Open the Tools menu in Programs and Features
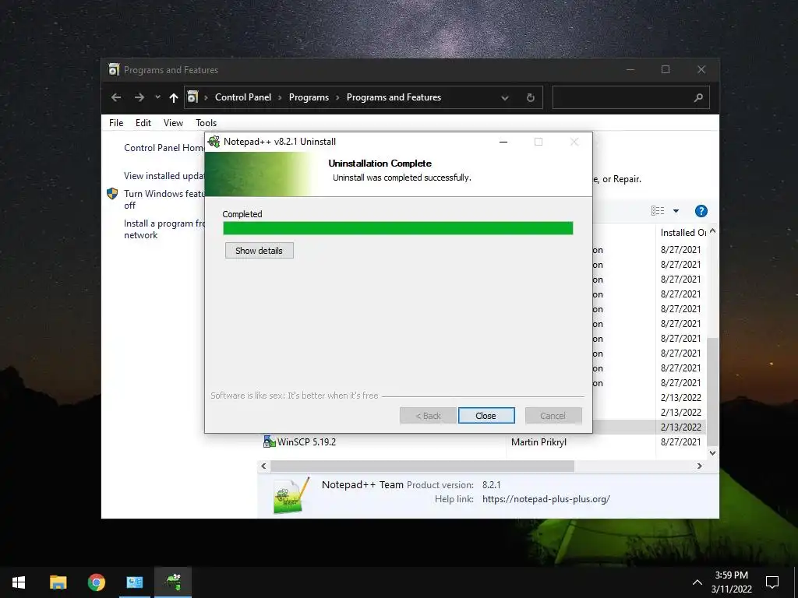Image resolution: width=798 pixels, height=598 pixels. 206,122
